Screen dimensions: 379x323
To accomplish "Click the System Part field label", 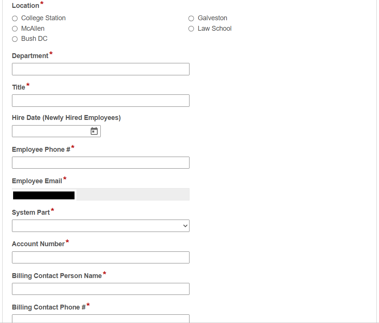I will coord(30,212).
